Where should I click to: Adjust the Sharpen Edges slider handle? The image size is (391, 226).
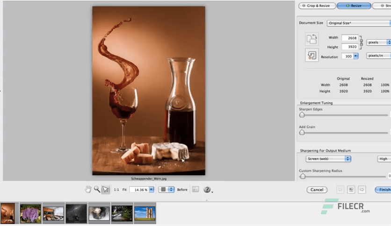click(302, 115)
